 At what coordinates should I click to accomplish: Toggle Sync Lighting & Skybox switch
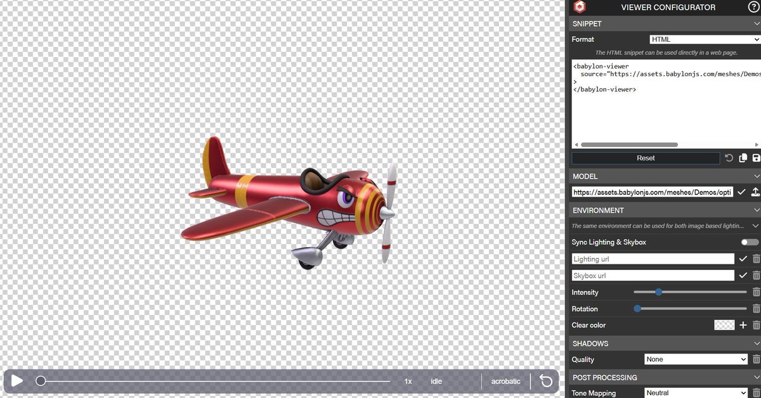750,242
